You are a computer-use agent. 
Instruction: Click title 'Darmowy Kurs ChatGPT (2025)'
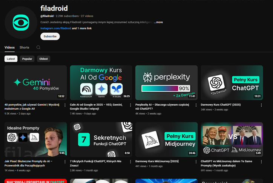point(221,105)
